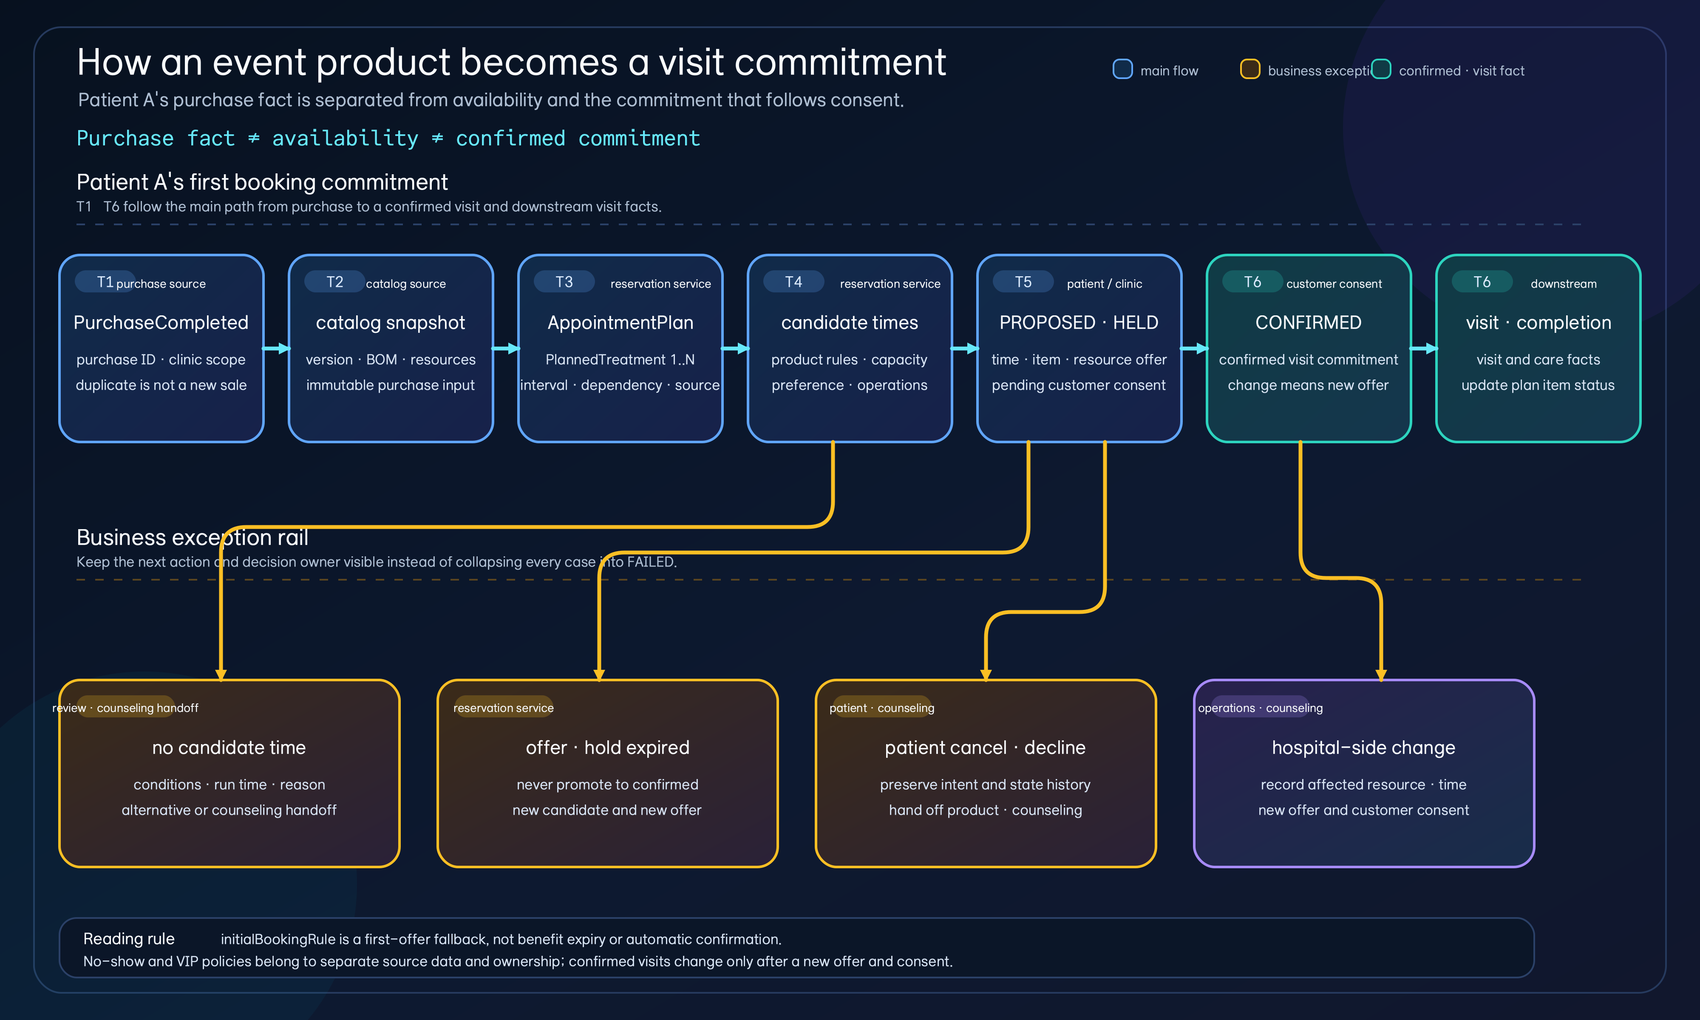Select the AppointmentPlan card
This screenshot has width=1700, height=1020.
point(620,348)
